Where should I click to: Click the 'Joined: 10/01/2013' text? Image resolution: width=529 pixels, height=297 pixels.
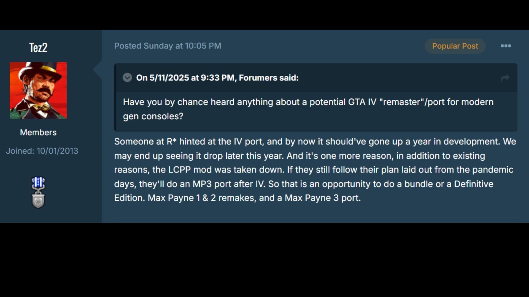click(42, 151)
